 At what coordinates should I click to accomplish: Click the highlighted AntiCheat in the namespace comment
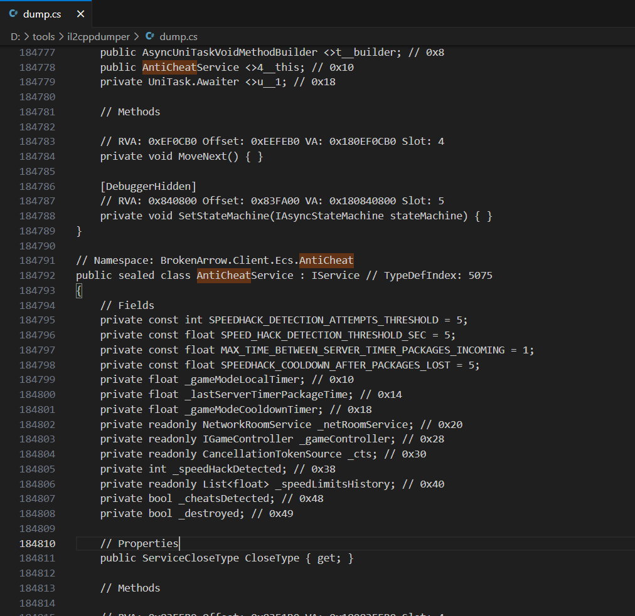[326, 260]
